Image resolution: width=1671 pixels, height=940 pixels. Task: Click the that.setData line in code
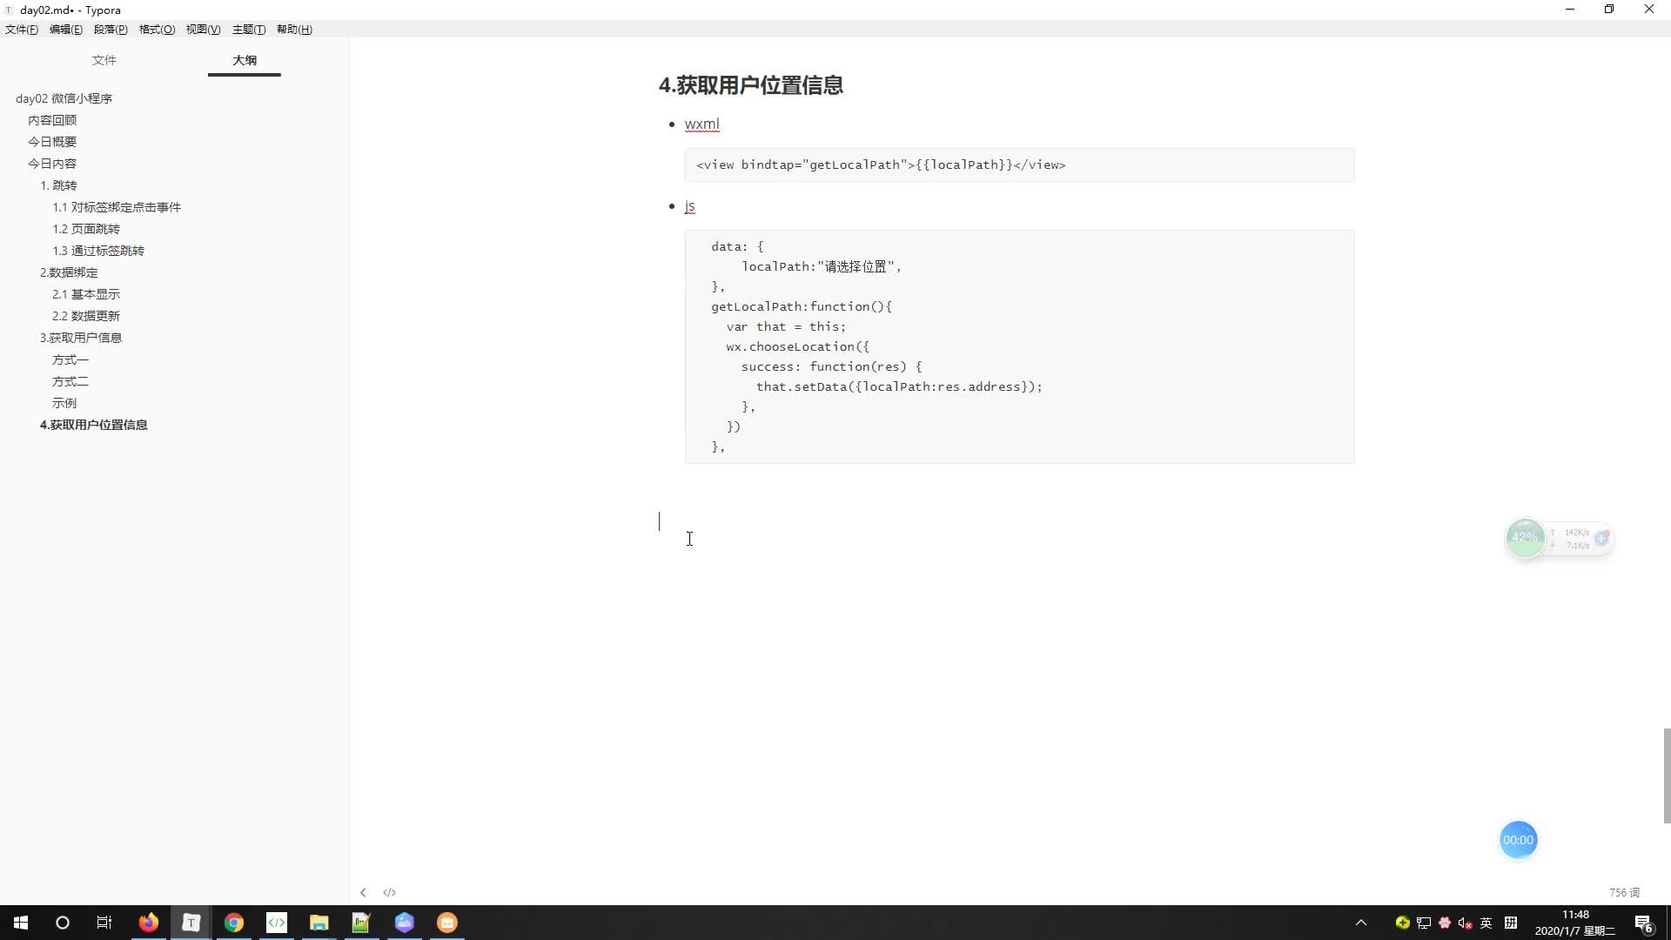[x=899, y=386]
